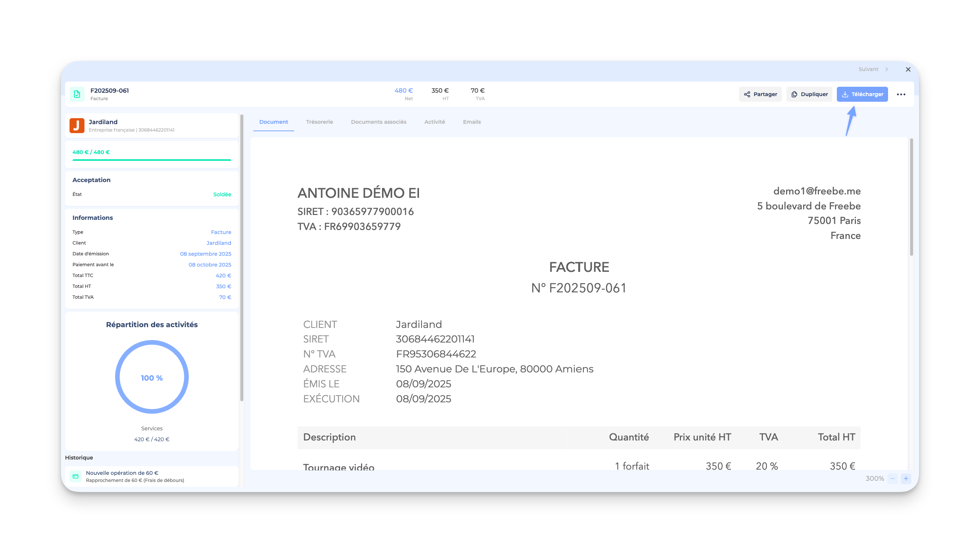Zoom in with the plus icon
The height and width of the screenshot is (553, 980).
click(x=905, y=478)
